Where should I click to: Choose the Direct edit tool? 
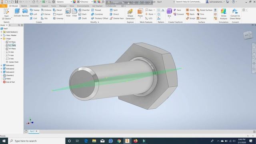tap(114, 14)
